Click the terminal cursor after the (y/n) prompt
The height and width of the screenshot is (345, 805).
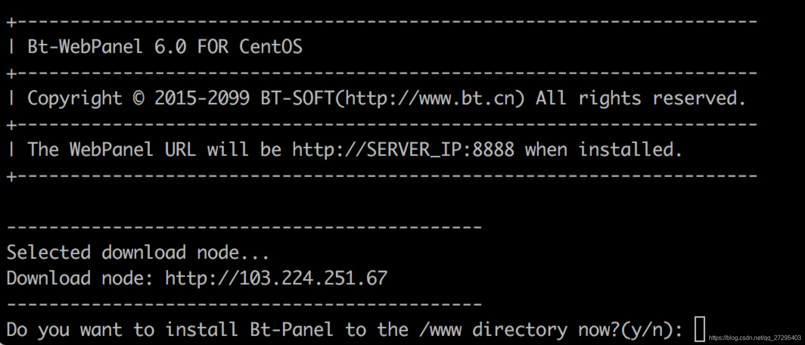pyautogui.click(x=700, y=329)
